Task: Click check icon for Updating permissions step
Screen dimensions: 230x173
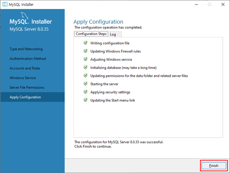Action: tap(86, 75)
